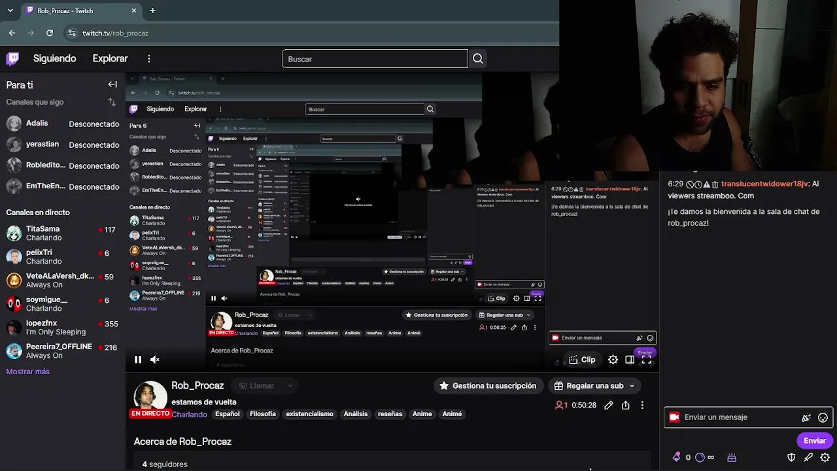This screenshot has height=471, width=837.
Task: Go back in the browser
Action: pyautogui.click(x=12, y=33)
